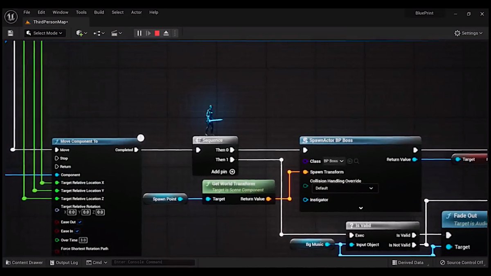The image size is (491, 276).
Task: Click the Target Relative Rotation X field
Action: point(72,212)
